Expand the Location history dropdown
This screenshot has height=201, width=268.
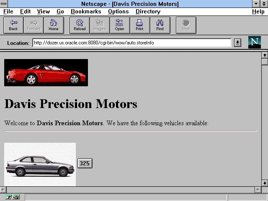click(237, 43)
